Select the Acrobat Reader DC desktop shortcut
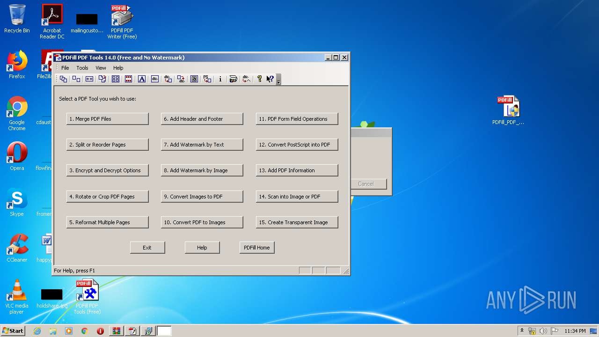599x337 pixels. pyautogui.click(x=52, y=22)
